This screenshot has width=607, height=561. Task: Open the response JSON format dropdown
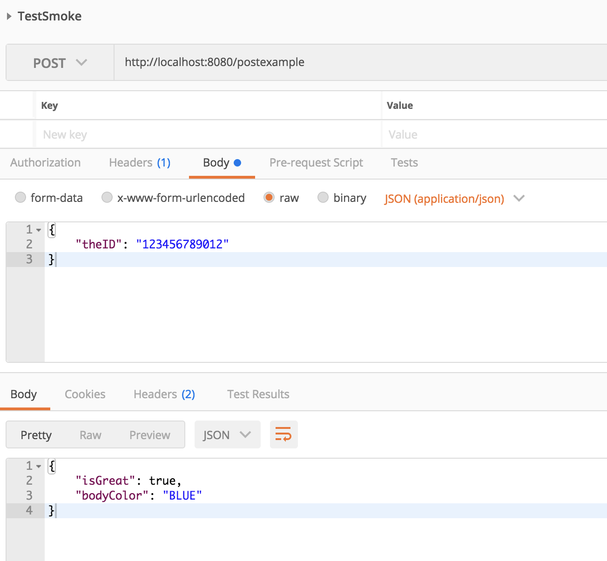[x=227, y=435]
